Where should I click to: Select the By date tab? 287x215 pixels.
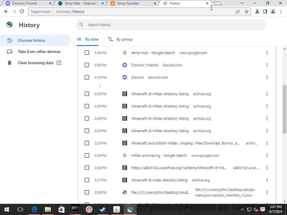tap(88, 39)
